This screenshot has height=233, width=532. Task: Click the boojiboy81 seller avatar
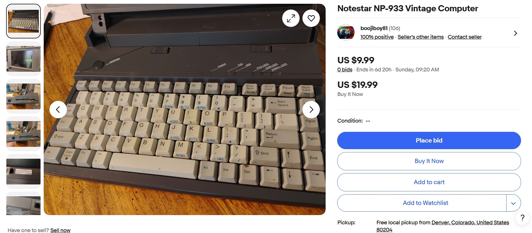point(346,32)
